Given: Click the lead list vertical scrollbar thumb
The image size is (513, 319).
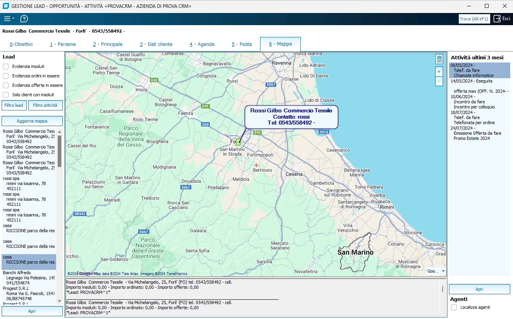Looking at the screenshot, I should pos(60,151).
